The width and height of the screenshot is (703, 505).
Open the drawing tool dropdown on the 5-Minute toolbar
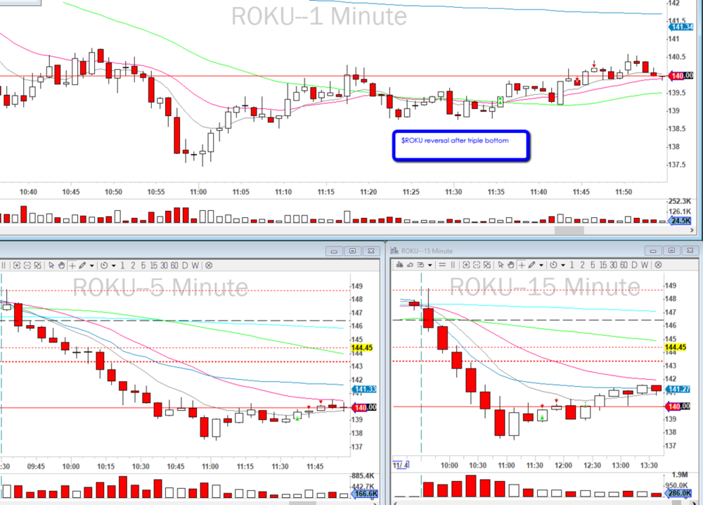pyautogui.click(x=91, y=265)
